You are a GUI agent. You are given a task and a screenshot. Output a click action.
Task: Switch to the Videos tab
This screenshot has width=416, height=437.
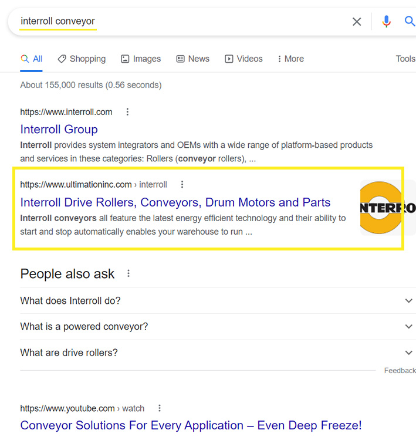point(243,59)
